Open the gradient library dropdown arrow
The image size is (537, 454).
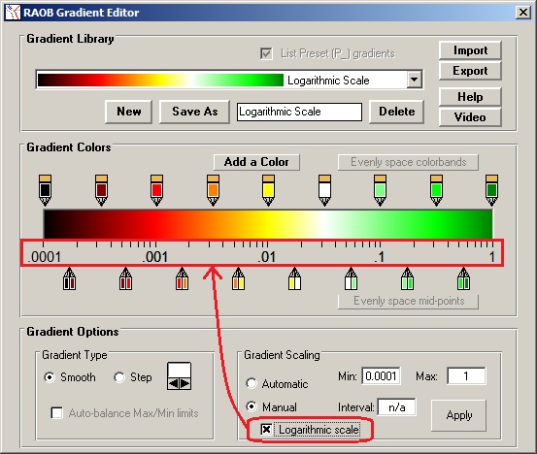414,80
